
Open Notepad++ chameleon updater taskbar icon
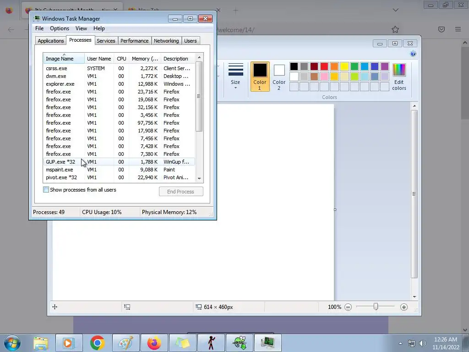point(240,343)
